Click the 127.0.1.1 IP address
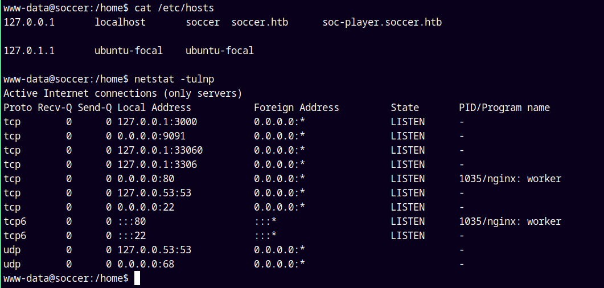 [29, 51]
